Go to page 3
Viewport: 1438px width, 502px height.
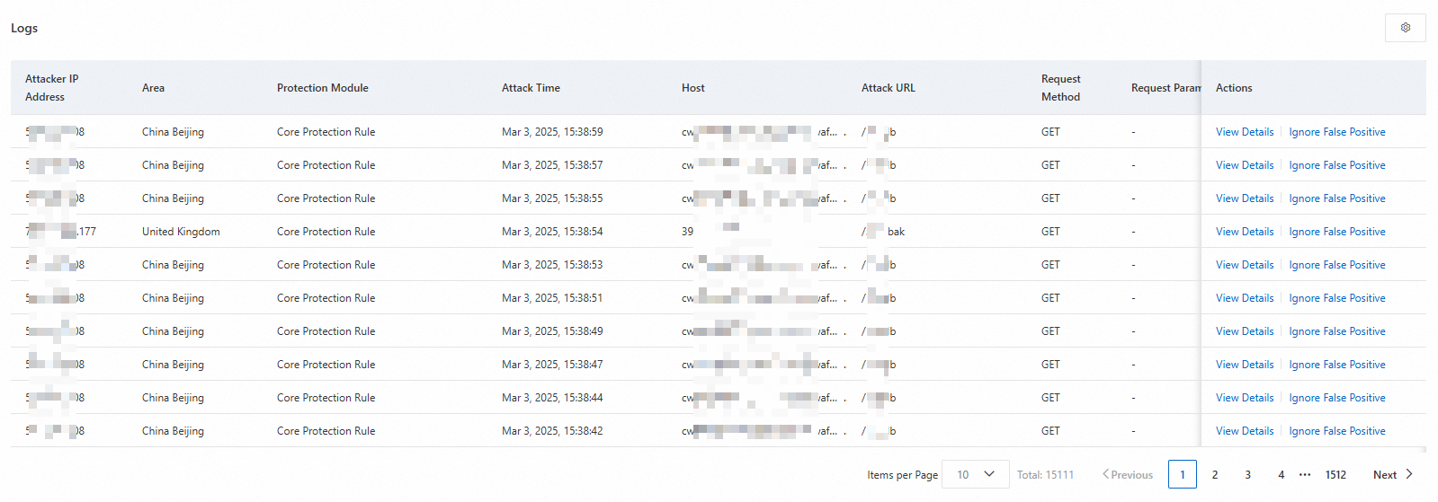click(x=1248, y=474)
